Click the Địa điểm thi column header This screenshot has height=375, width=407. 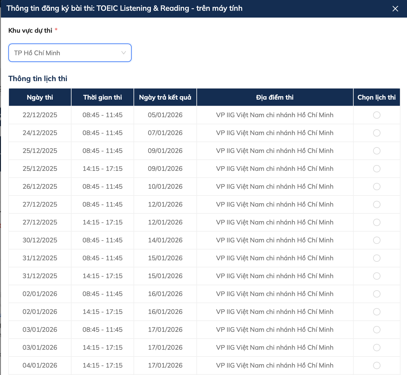[275, 97]
